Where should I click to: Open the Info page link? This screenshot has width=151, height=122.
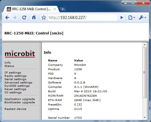point(8,63)
